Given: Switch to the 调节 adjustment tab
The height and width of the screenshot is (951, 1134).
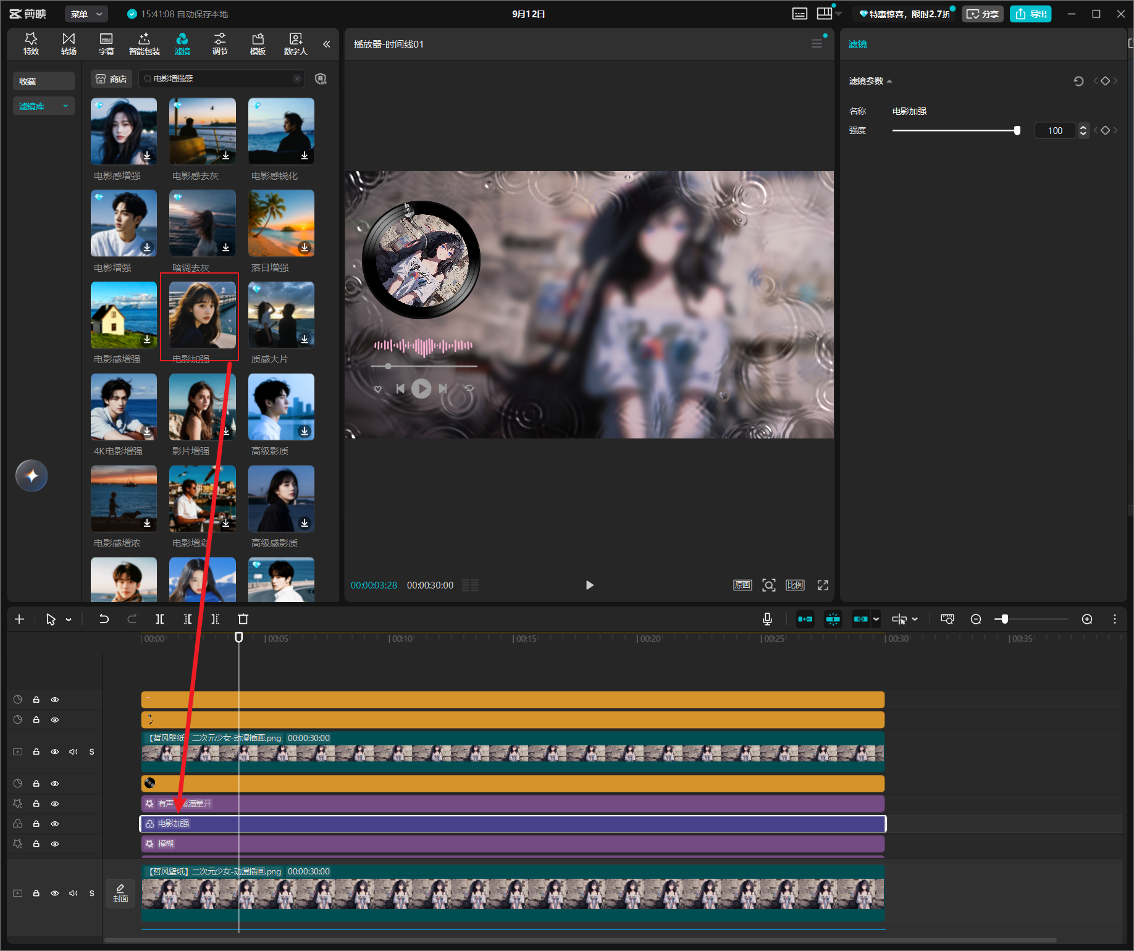Looking at the screenshot, I should (220, 44).
